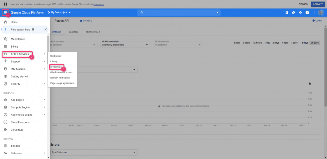Viewport: 327px width, 159px height.
Task: Click the Compute Engine chip icon
Action: (x=6, y=107)
